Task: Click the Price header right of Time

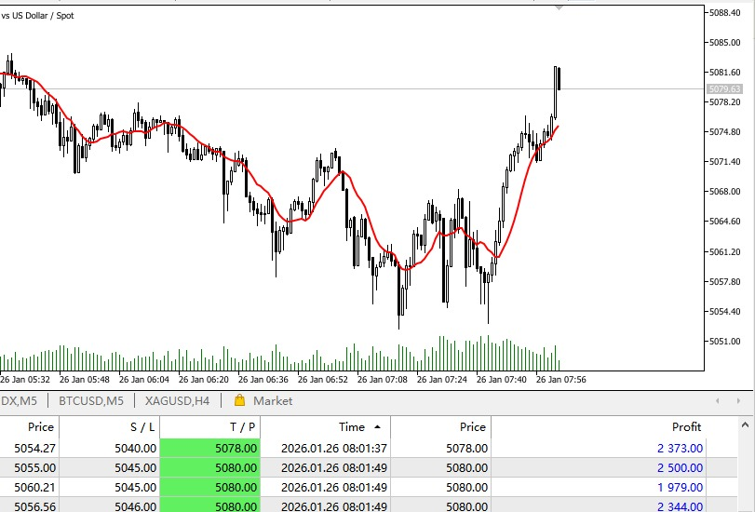Action: (440, 426)
